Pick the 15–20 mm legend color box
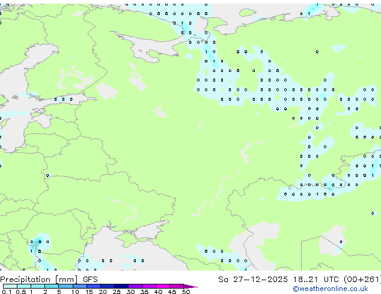Image resolution: width=381 pixels, height=294 pixels. (x=94, y=286)
